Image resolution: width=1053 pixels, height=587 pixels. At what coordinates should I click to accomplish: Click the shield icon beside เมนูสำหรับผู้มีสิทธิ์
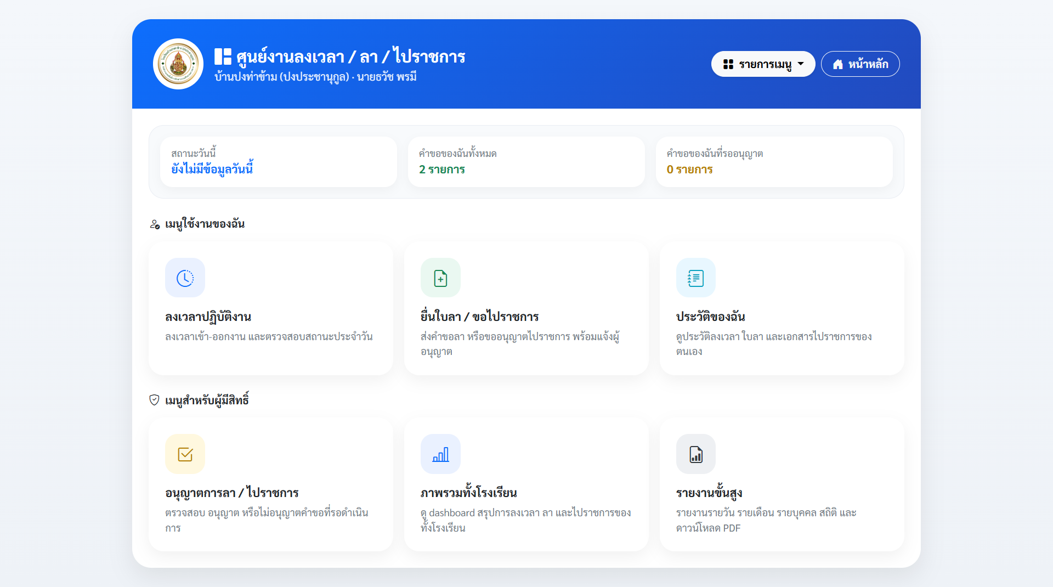click(x=154, y=400)
